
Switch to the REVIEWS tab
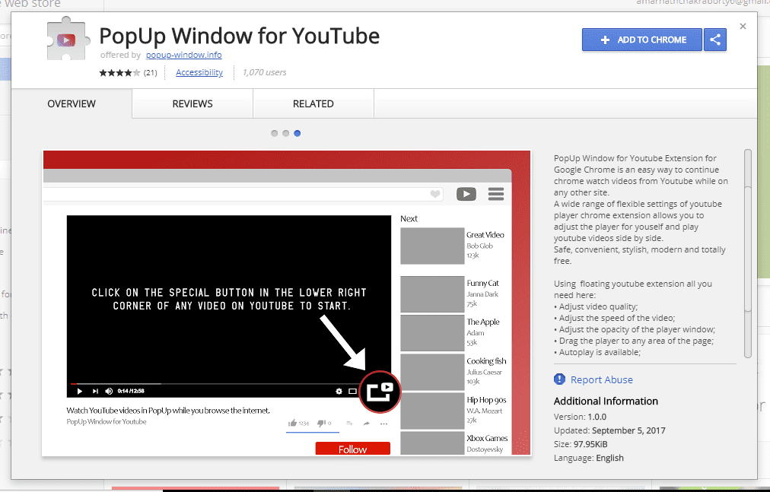[192, 103]
